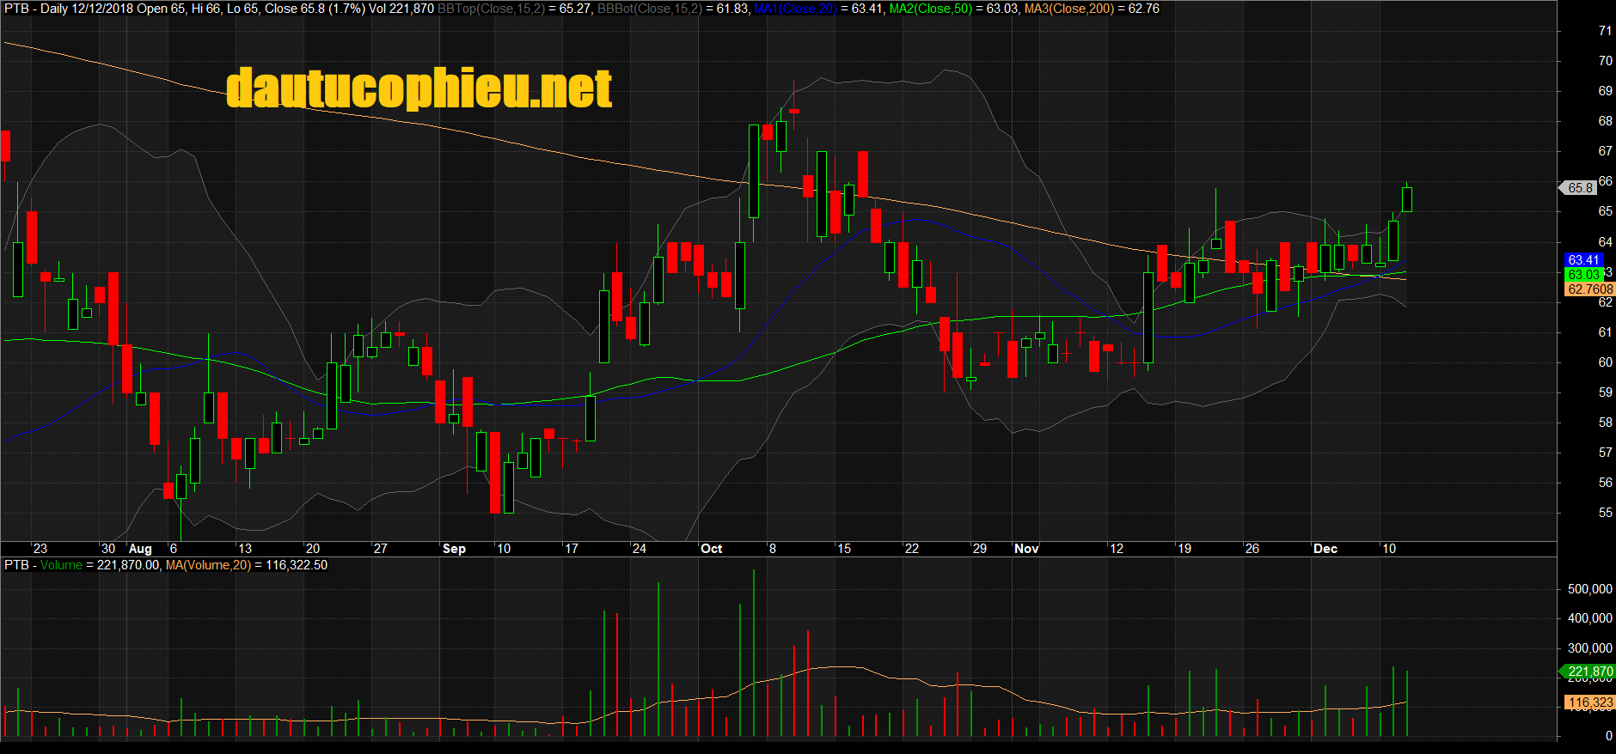
Task: Click the orange 62.7608 MA3 value label
Action: pyautogui.click(x=1589, y=289)
